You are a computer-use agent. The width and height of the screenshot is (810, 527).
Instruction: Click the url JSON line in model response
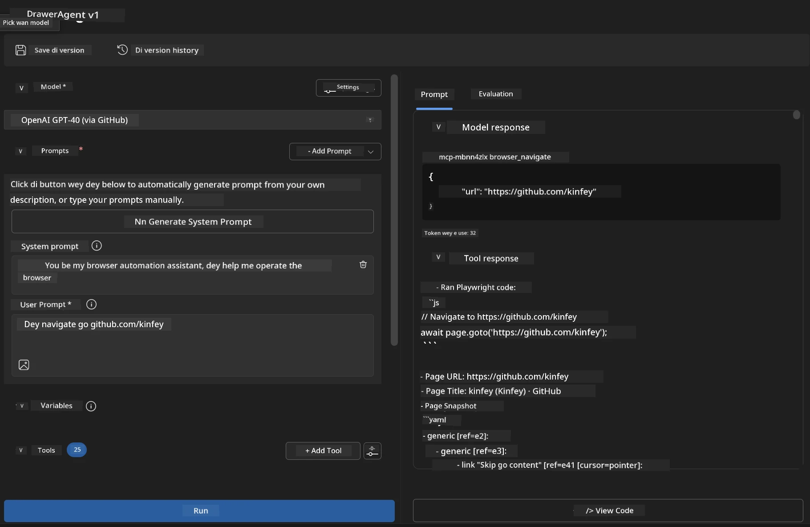(x=529, y=192)
